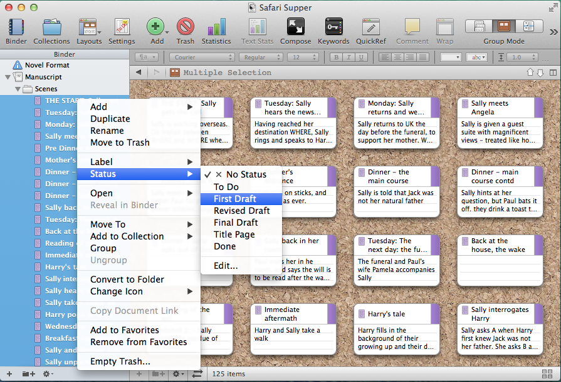Screen dimensions: 561x382
Task: Open the abc highlight color picker
Action: 477,57
